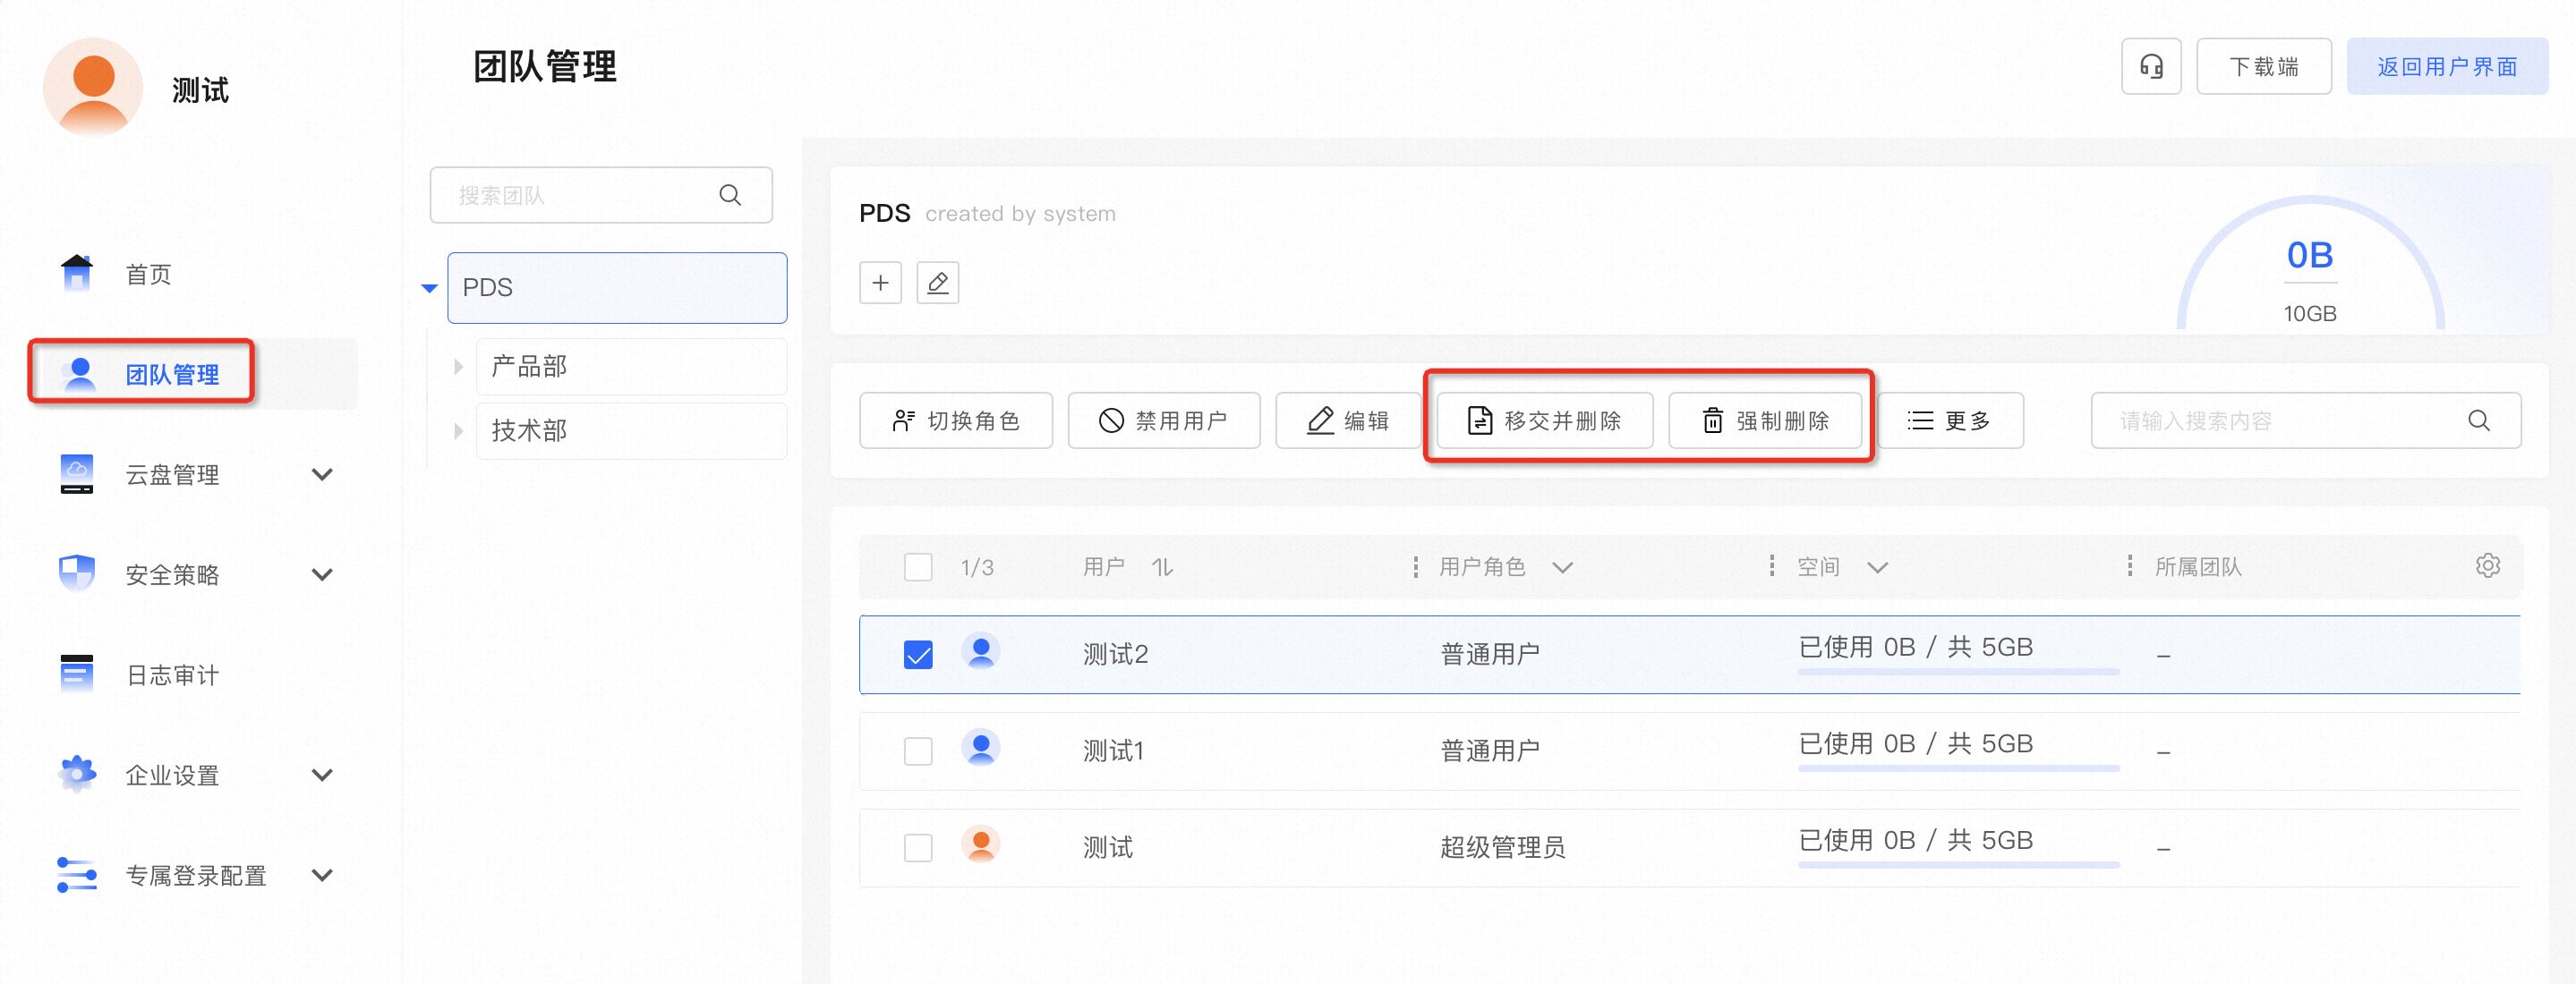
Task: Collapse the PDS team tree node
Action: coord(430,288)
